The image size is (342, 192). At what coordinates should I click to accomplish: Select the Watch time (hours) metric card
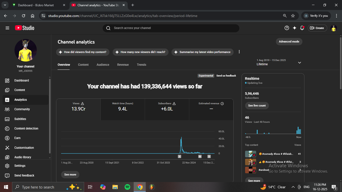coord(122,107)
